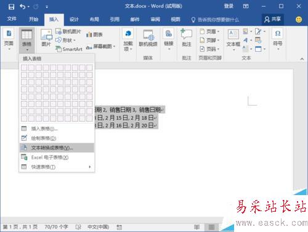Open the 屏幕截图 (Screenshot) dropdown

100,47
